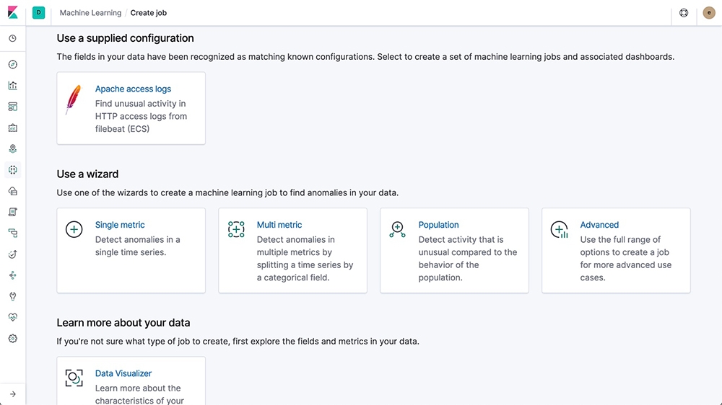
Task: Open Dev Tools wrench icon
Action: pos(12,296)
